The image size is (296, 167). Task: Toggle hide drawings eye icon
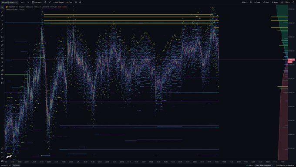pos(2,161)
